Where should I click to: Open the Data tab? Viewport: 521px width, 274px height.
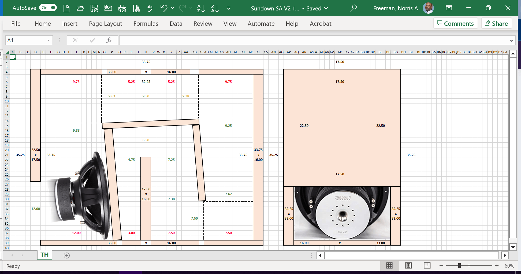(x=176, y=24)
